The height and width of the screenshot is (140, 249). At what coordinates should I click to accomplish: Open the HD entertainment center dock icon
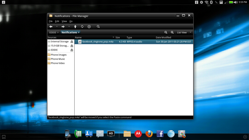tap(111, 134)
